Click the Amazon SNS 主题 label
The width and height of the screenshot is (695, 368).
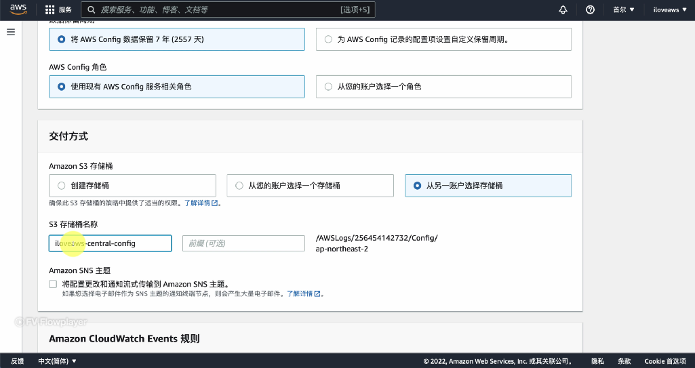coord(80,270)
